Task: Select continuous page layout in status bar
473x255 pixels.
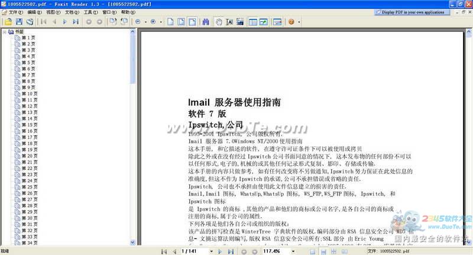Action: coord(323,251)
